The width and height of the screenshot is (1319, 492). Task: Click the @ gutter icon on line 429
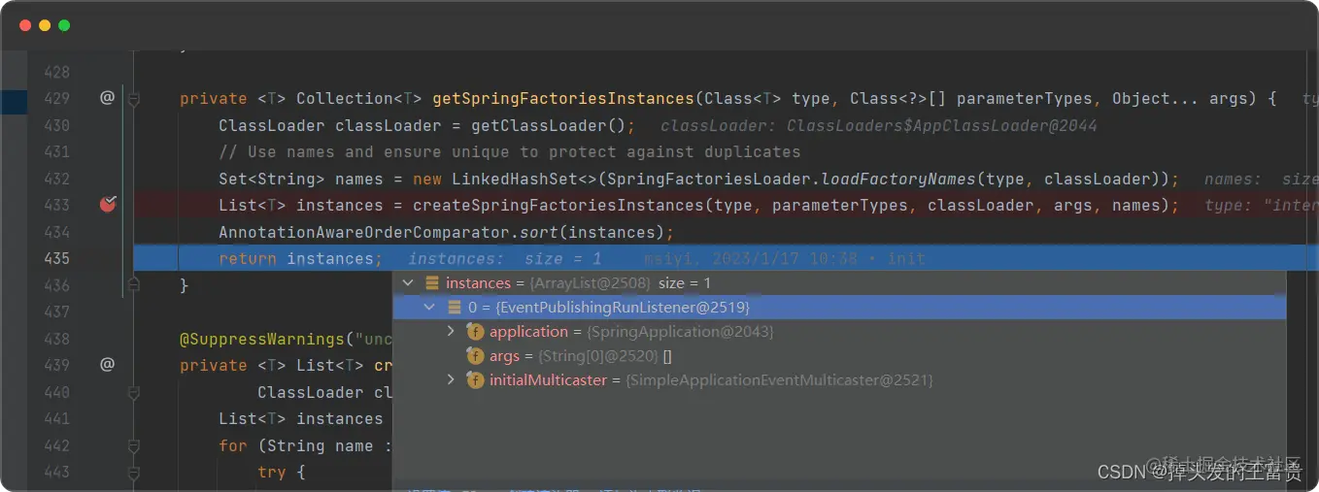click(x=107, y=97)
